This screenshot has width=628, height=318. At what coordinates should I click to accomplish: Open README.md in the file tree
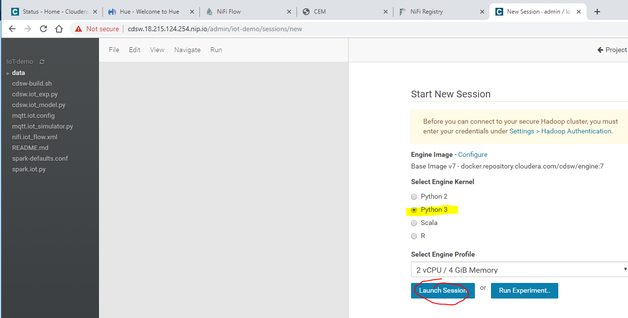pos(30,148)
